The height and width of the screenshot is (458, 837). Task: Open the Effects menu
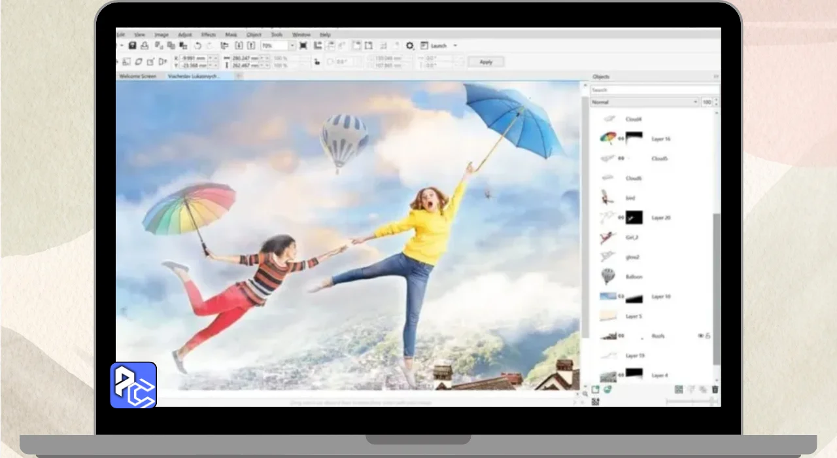pos(209,35)
